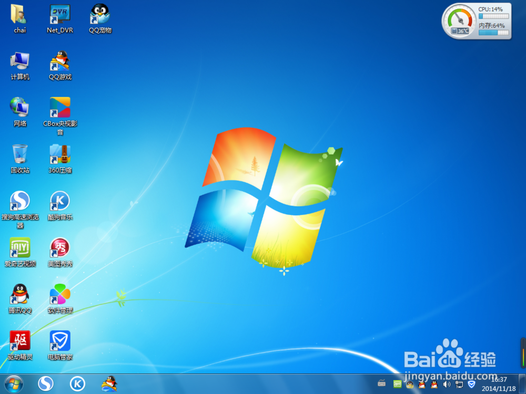Click the green iQIYI tray icon
Image resolution: width=526 pixels, height=394 pixels.
[x=397, y=385]
